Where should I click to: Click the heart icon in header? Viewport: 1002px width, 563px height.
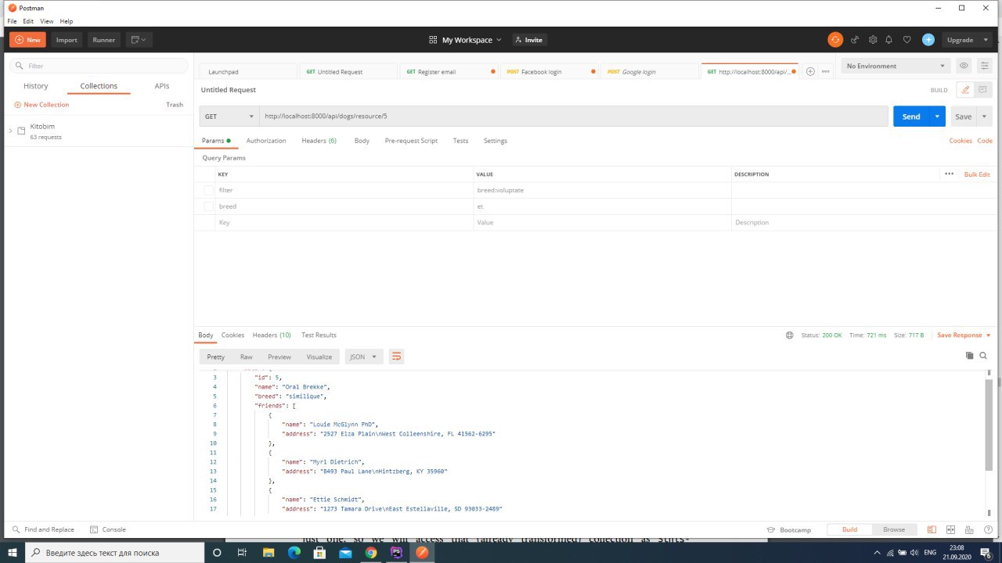click(x=906, y=40)
